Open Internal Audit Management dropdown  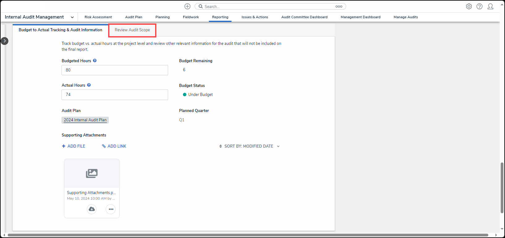tap(72, 17)
